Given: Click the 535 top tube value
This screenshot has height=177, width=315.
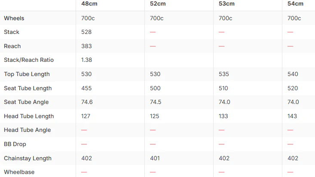Looking at the screenshot, I should 224,74.
